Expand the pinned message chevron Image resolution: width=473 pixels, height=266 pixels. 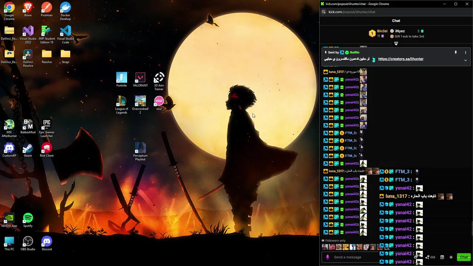point(466,60)
